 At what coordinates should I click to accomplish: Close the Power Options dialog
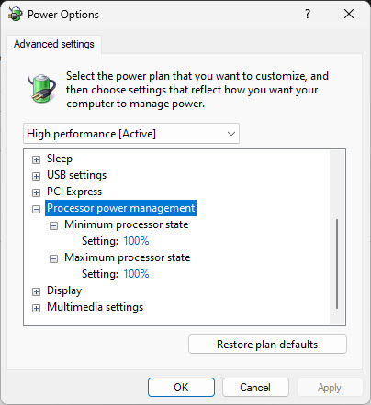click(349, 14)
